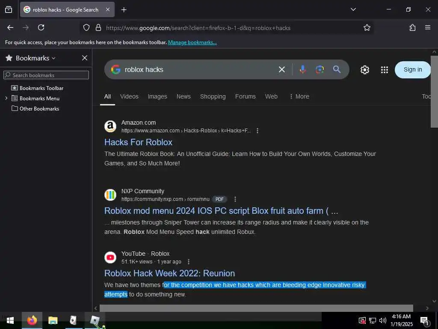438x329 pixels.
Task: Open Google quick settings gear
Action: (364, 70)
